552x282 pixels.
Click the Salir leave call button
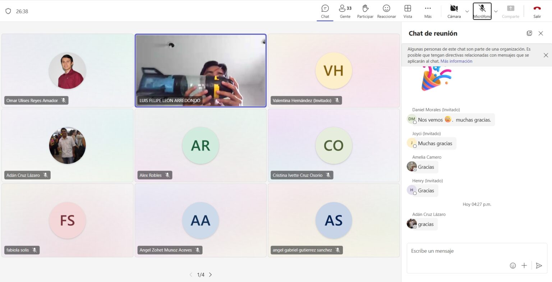(537, 11)
